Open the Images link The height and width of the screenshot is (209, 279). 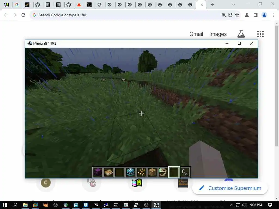pyautogui.click(x=218, y=34)
